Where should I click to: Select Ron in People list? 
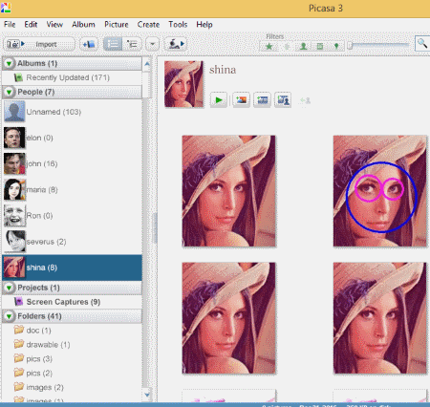click(72, 216)
